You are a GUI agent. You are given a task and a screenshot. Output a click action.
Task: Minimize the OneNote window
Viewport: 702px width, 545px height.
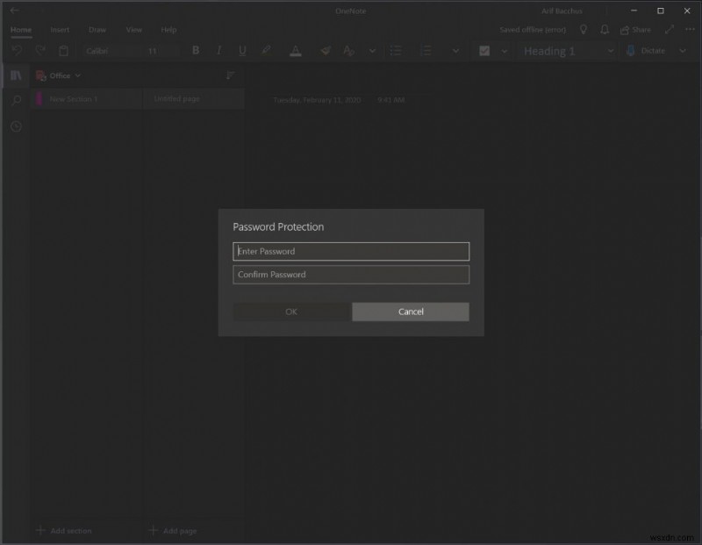[x=634, y=11]
